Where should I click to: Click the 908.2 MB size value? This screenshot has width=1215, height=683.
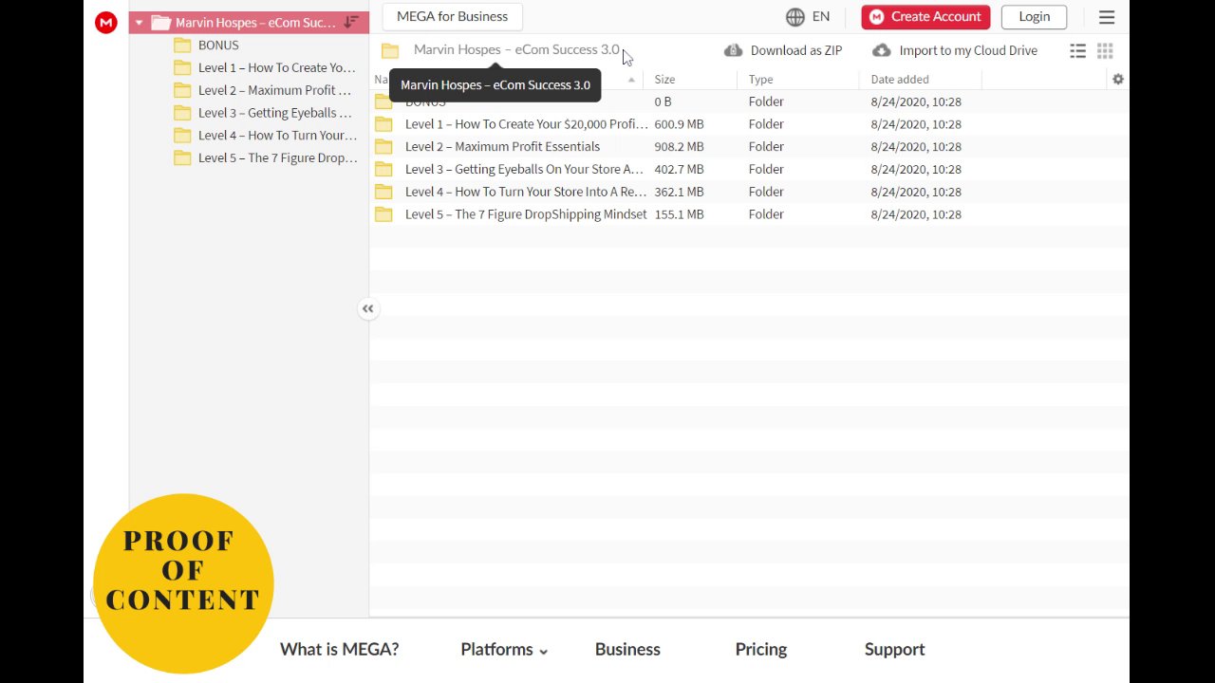[x=679, y=147]
